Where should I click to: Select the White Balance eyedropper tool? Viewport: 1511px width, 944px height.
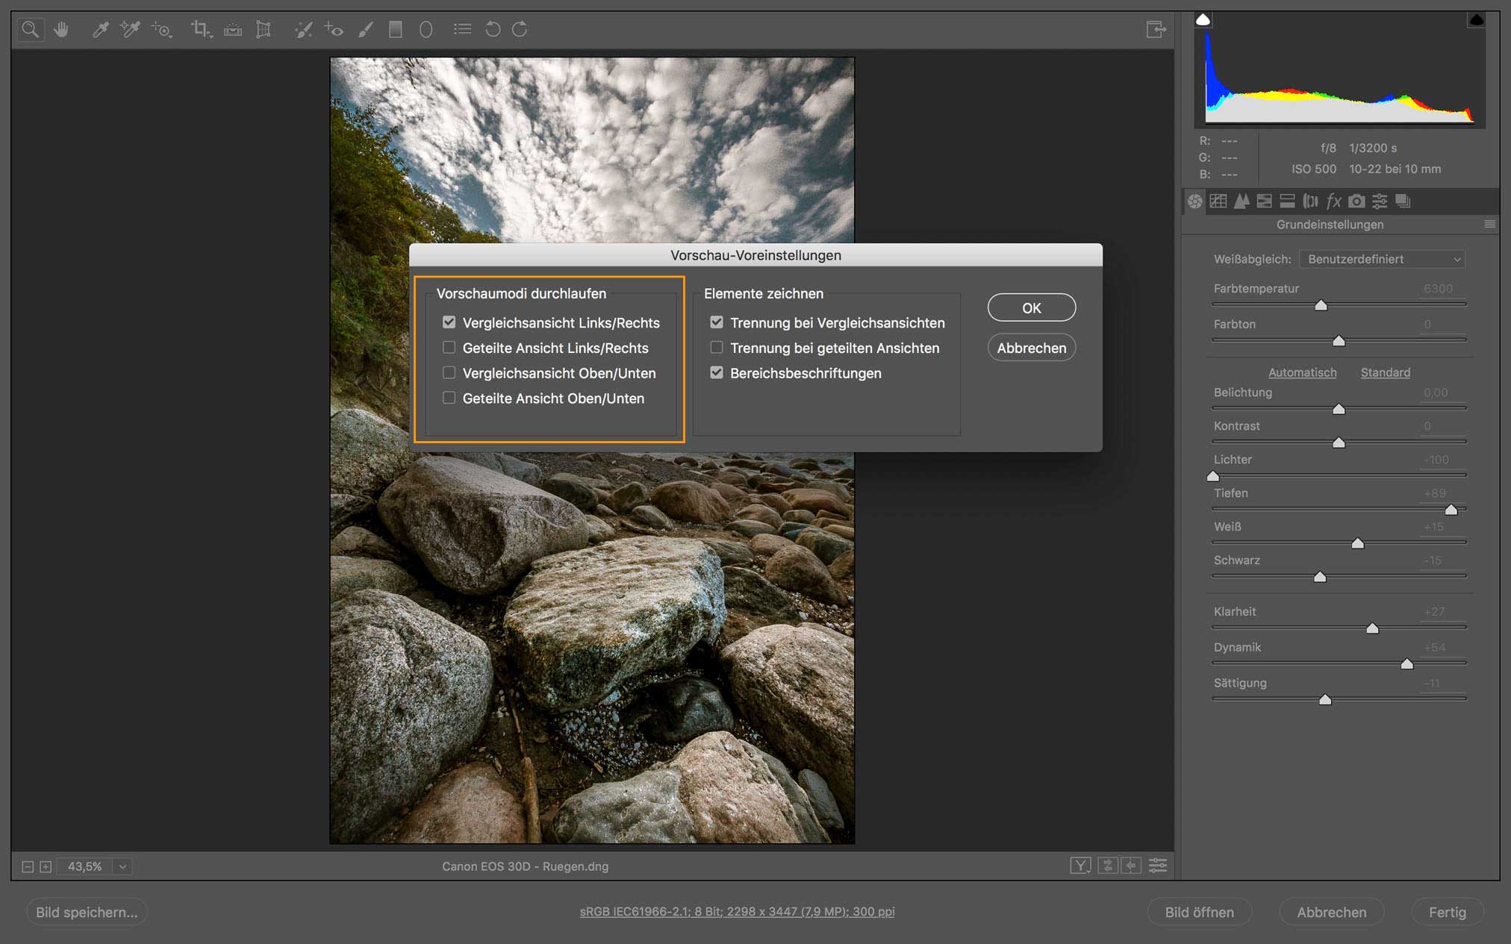[x=99, y=29]
